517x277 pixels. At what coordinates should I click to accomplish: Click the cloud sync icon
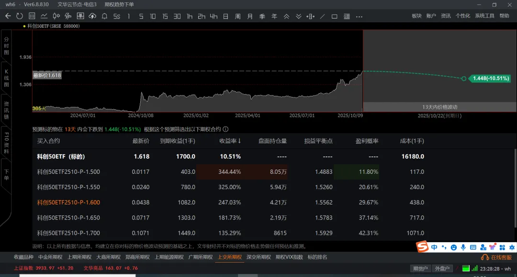[92, 16]
